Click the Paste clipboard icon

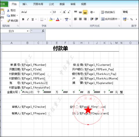coord(2,12)
